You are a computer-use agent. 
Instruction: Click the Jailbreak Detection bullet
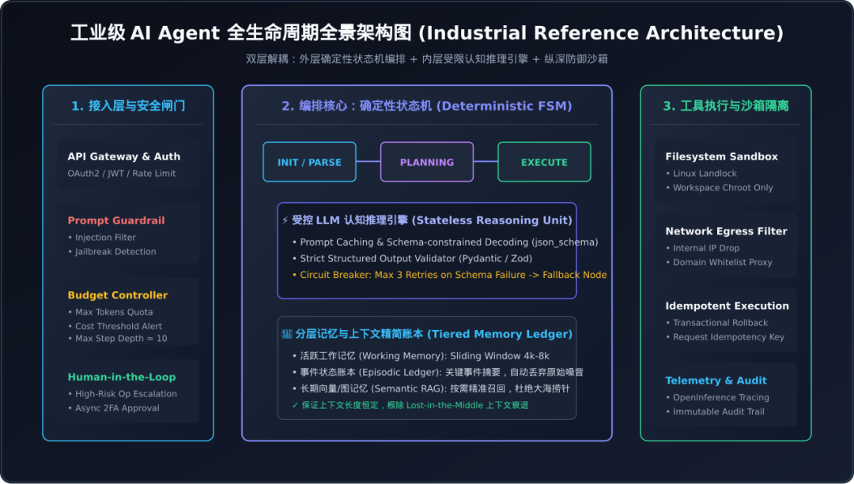click(x=111, y=252)
